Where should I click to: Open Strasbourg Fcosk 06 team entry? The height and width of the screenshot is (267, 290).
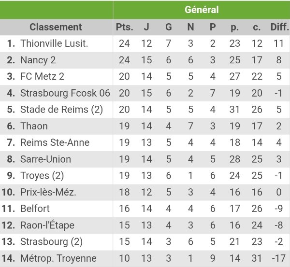pyautogui.click(x=65, y=93)
